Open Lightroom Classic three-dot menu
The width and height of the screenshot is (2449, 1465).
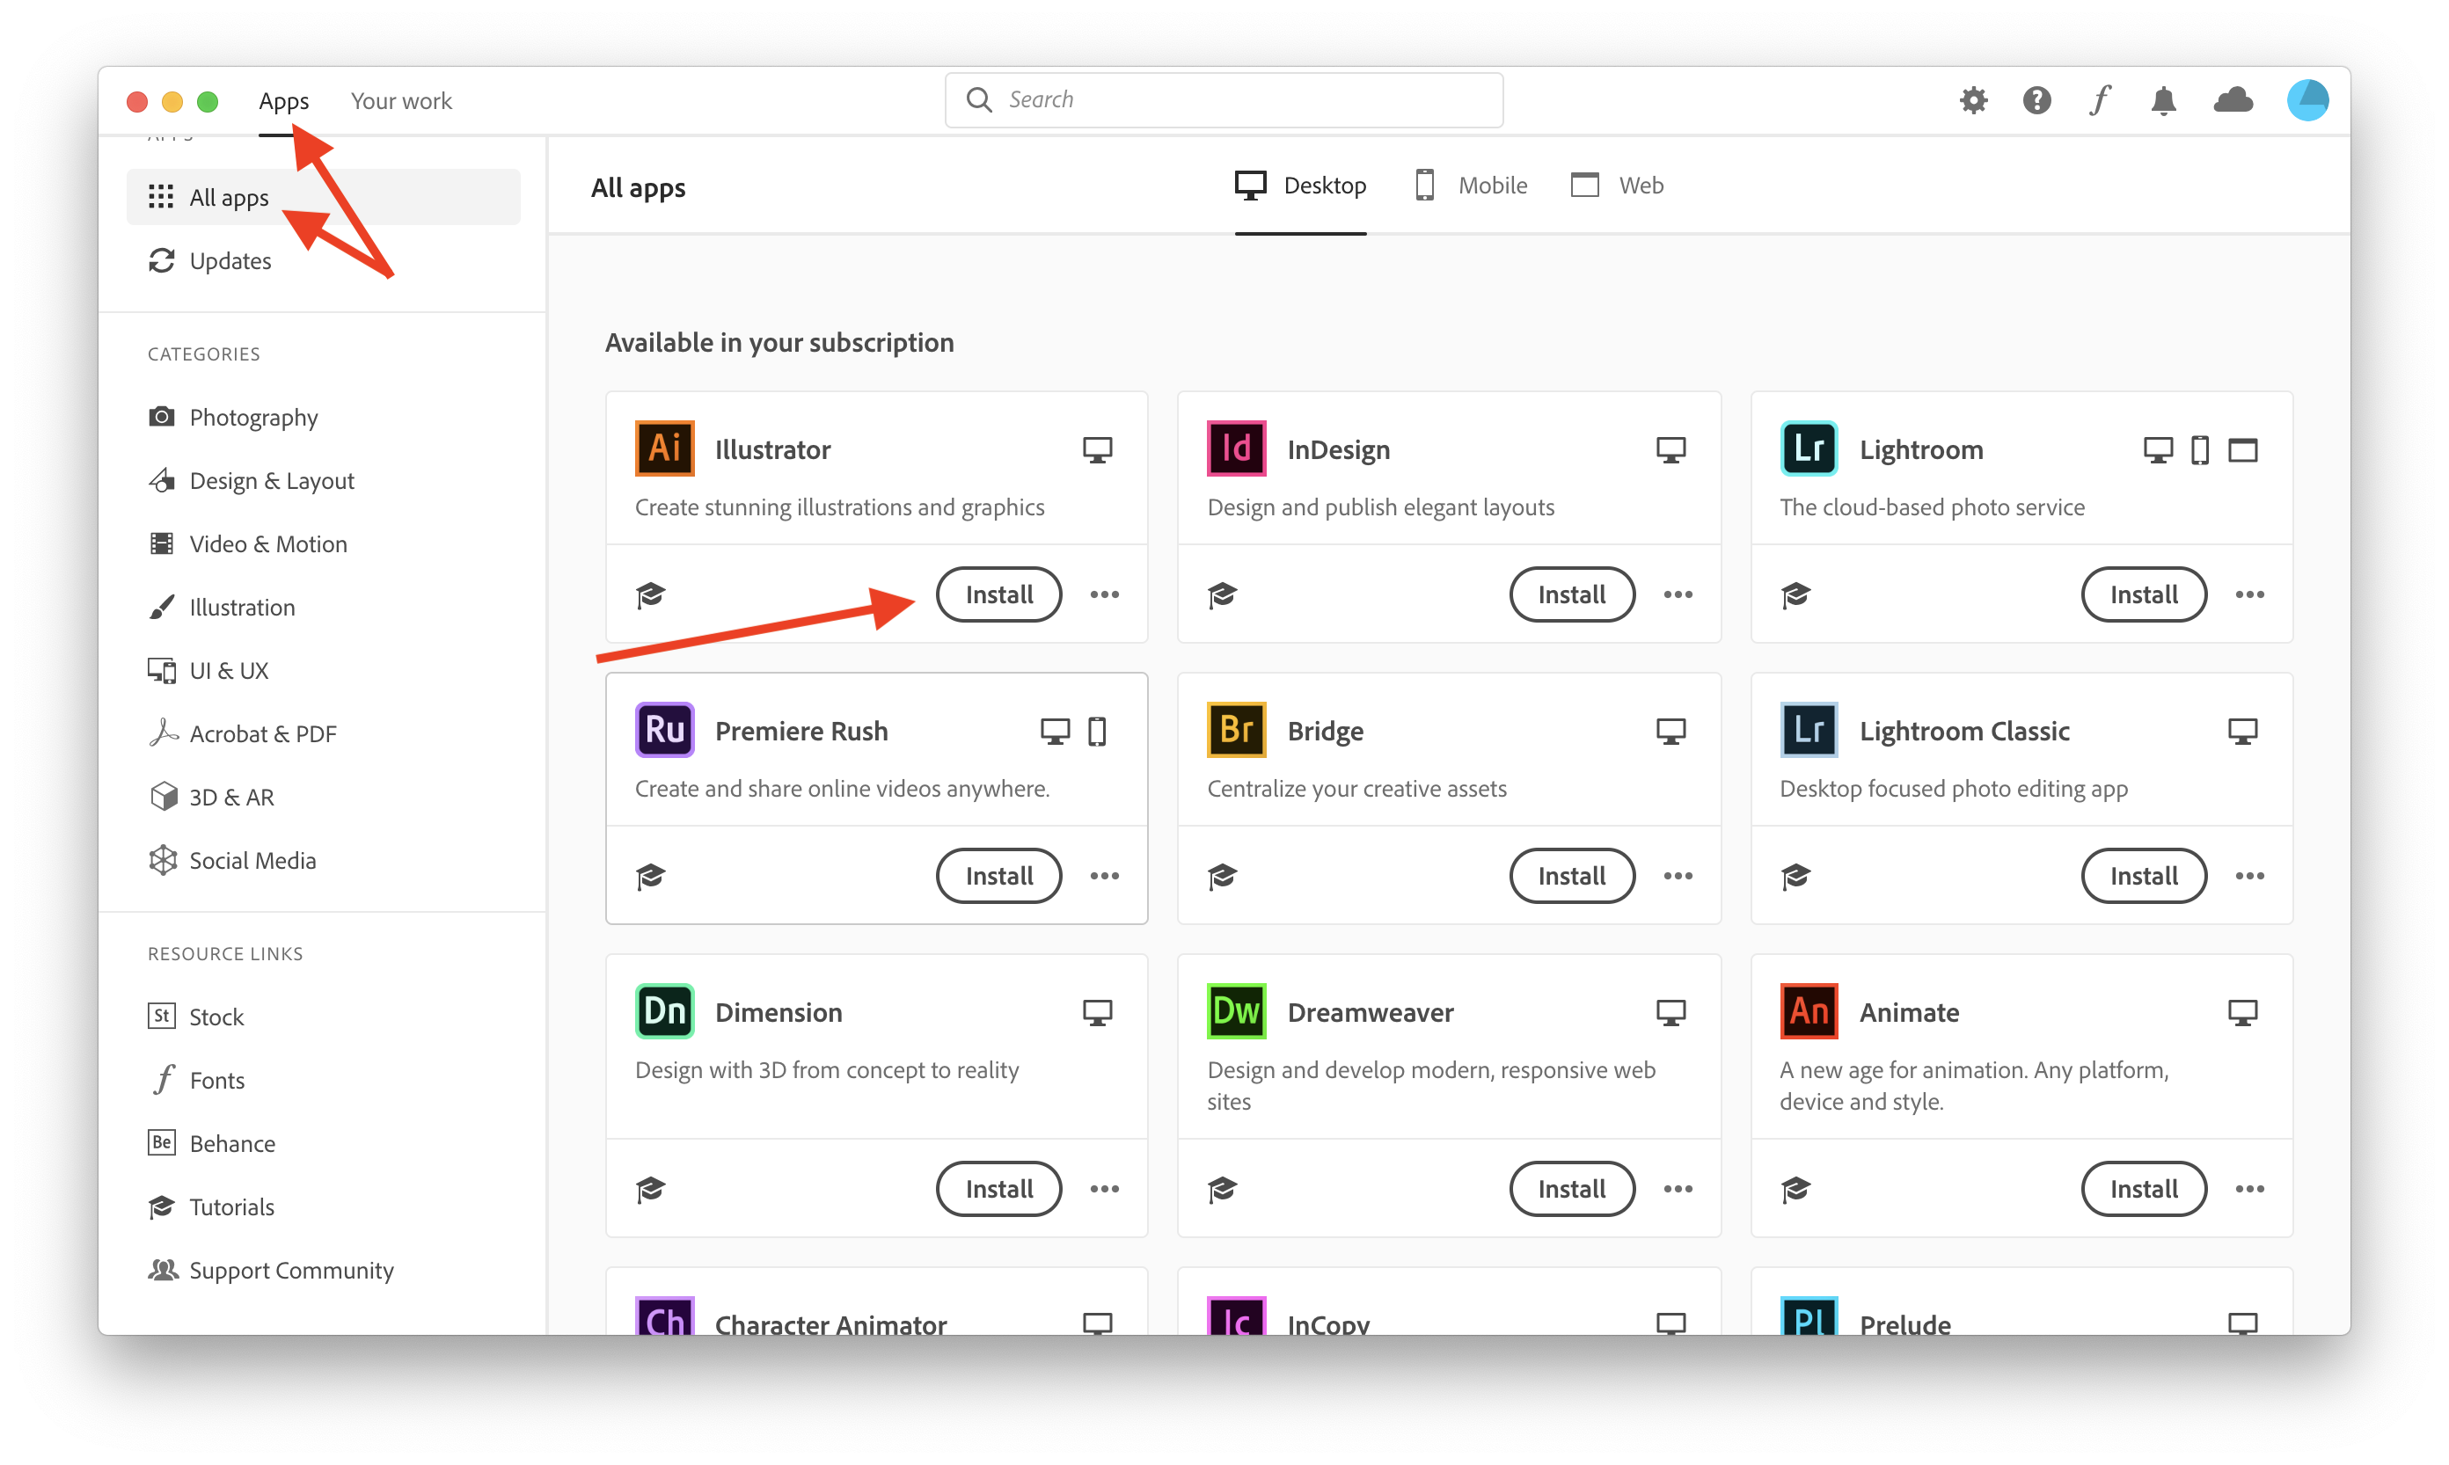pos(2249,876)
